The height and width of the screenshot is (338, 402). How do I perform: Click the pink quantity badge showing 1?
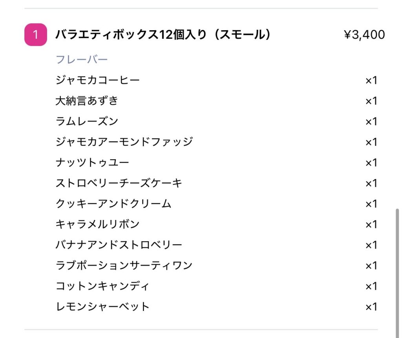point(36,35)
